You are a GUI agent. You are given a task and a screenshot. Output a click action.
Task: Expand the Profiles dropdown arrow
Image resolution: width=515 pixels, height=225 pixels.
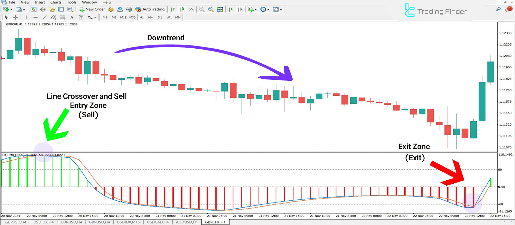[x=24, y=10]
